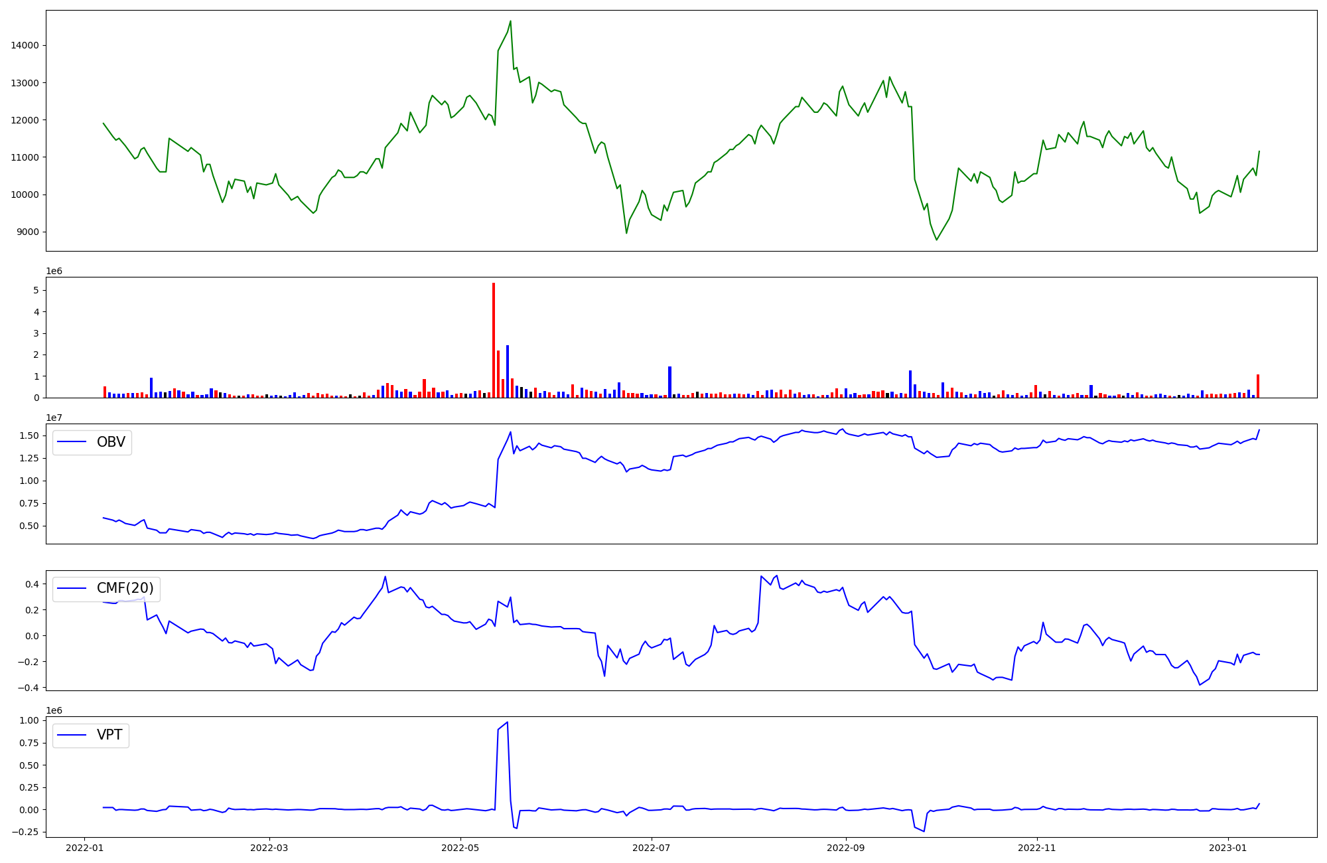Click the 14000 price axis label

(25, 46)
